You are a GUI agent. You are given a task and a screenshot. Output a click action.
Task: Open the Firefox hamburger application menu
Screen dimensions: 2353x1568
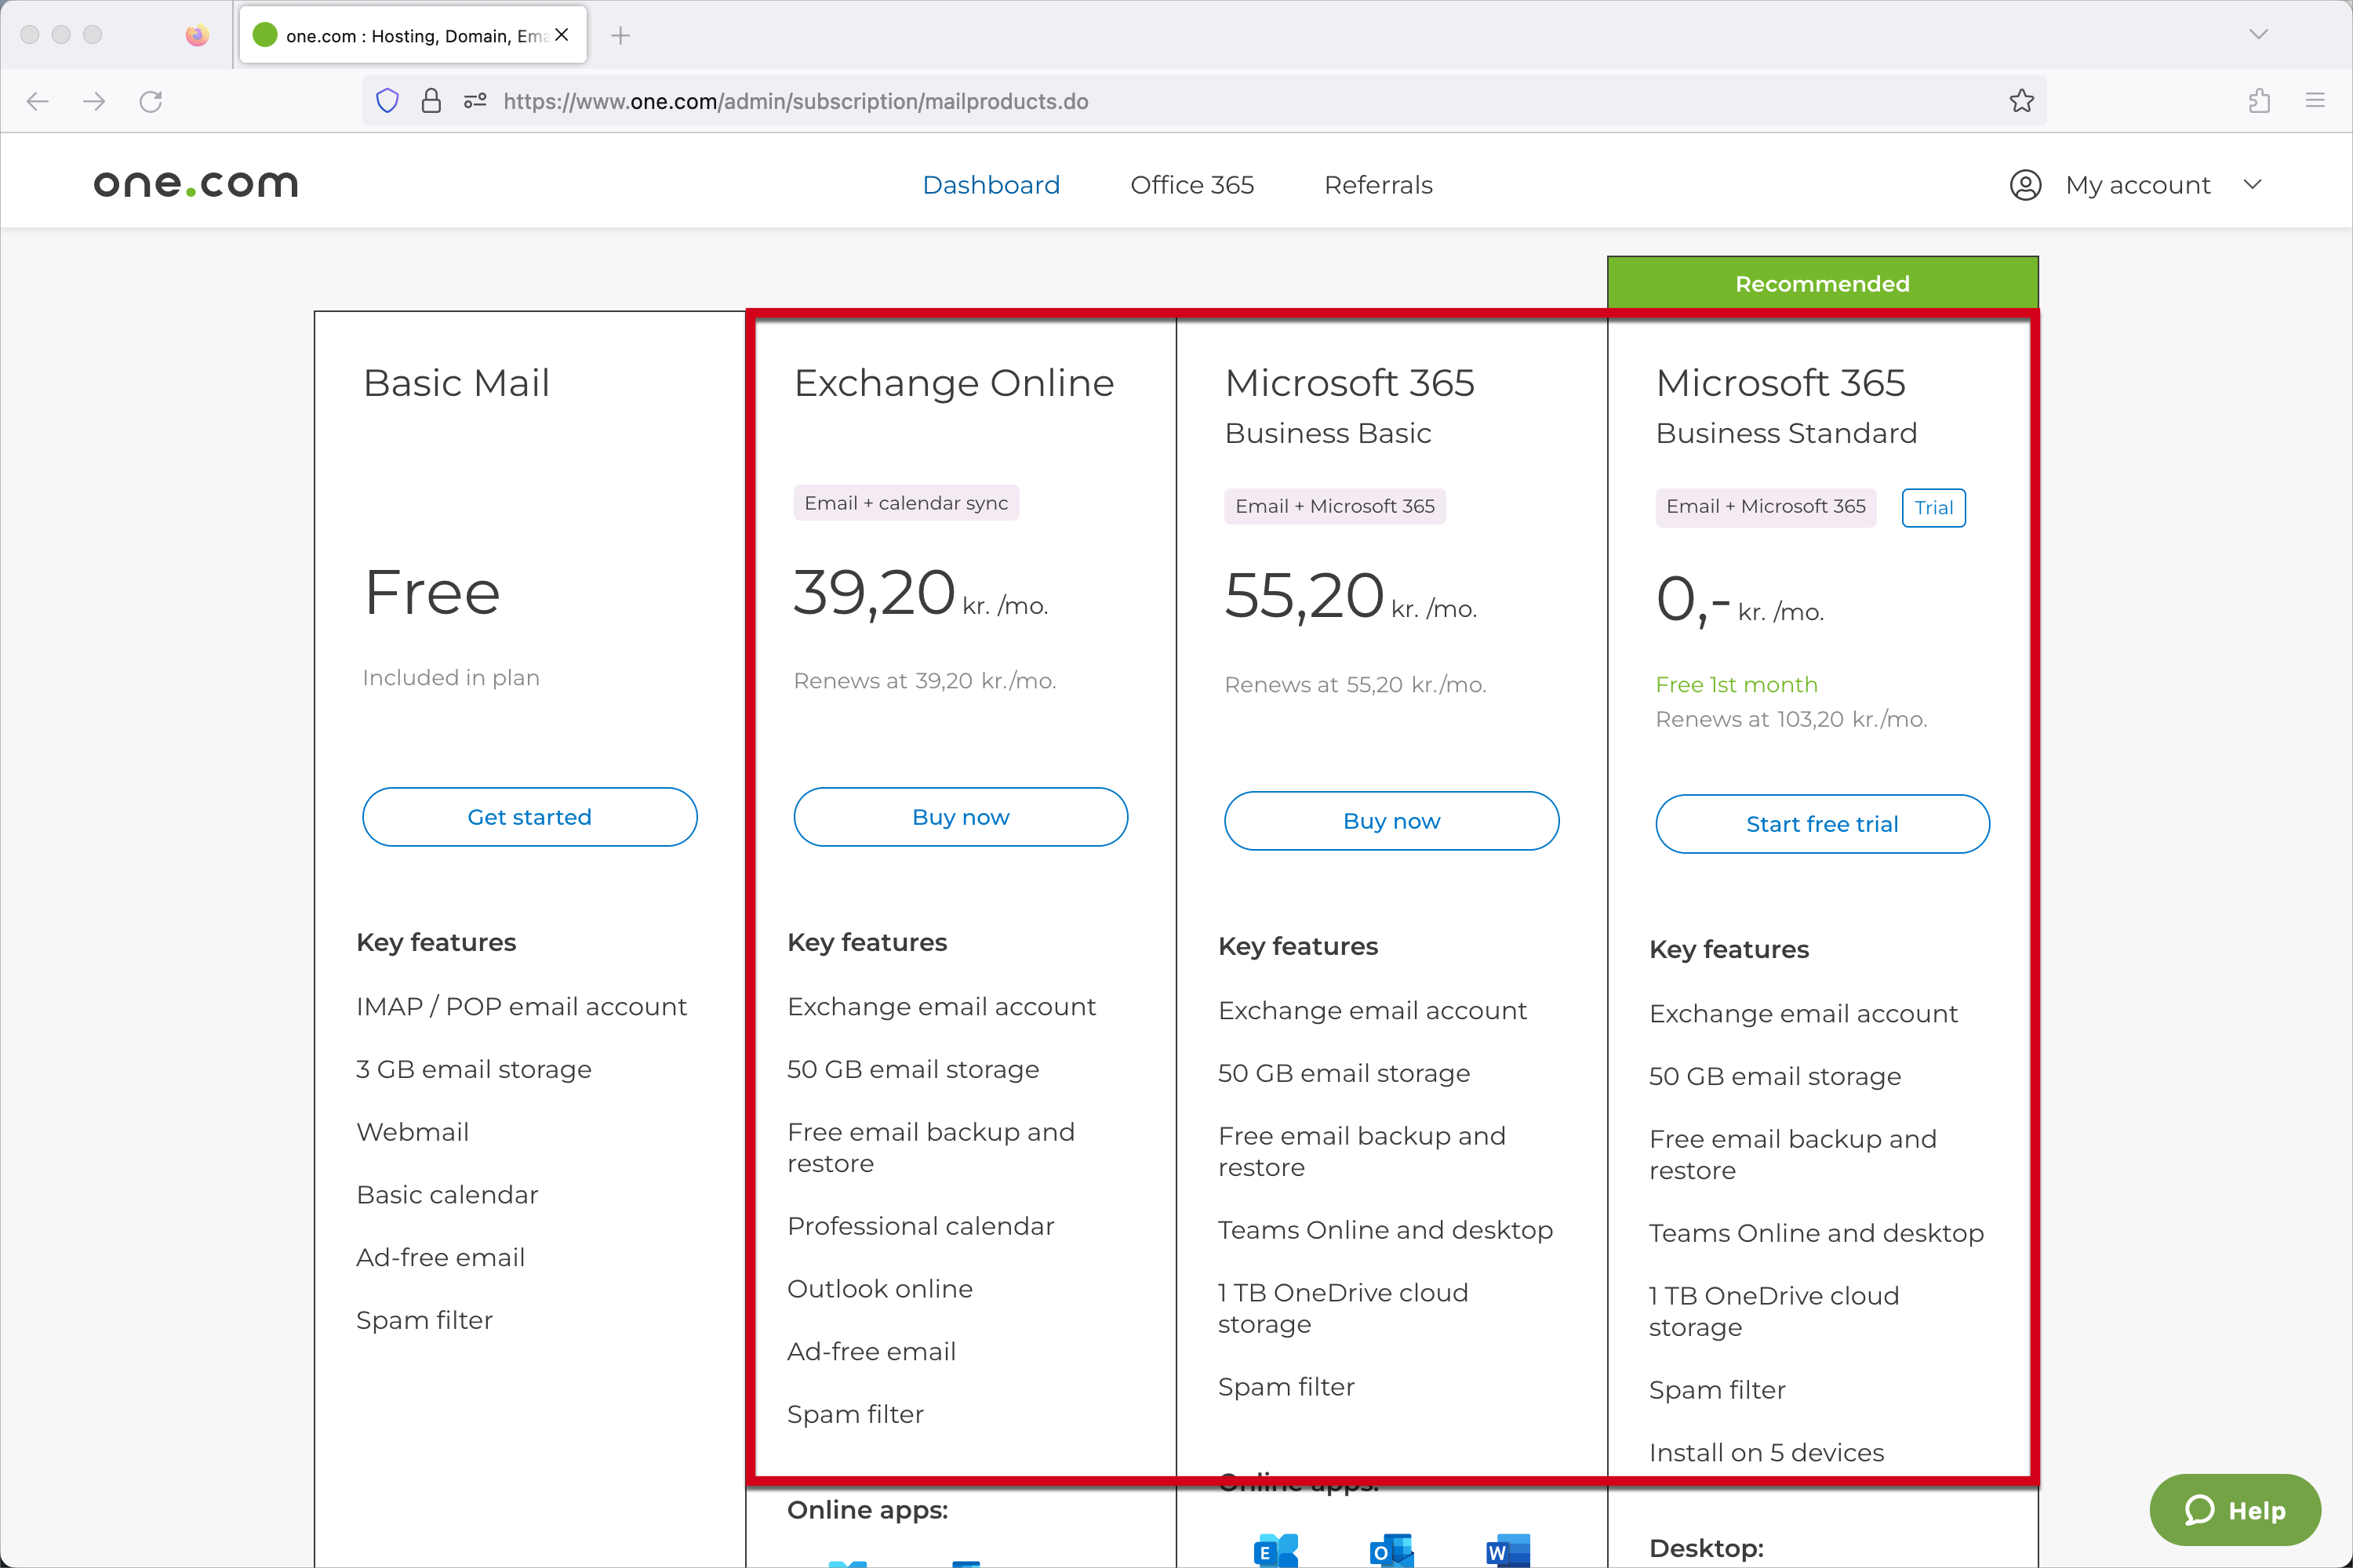[x=2315, y=101]
